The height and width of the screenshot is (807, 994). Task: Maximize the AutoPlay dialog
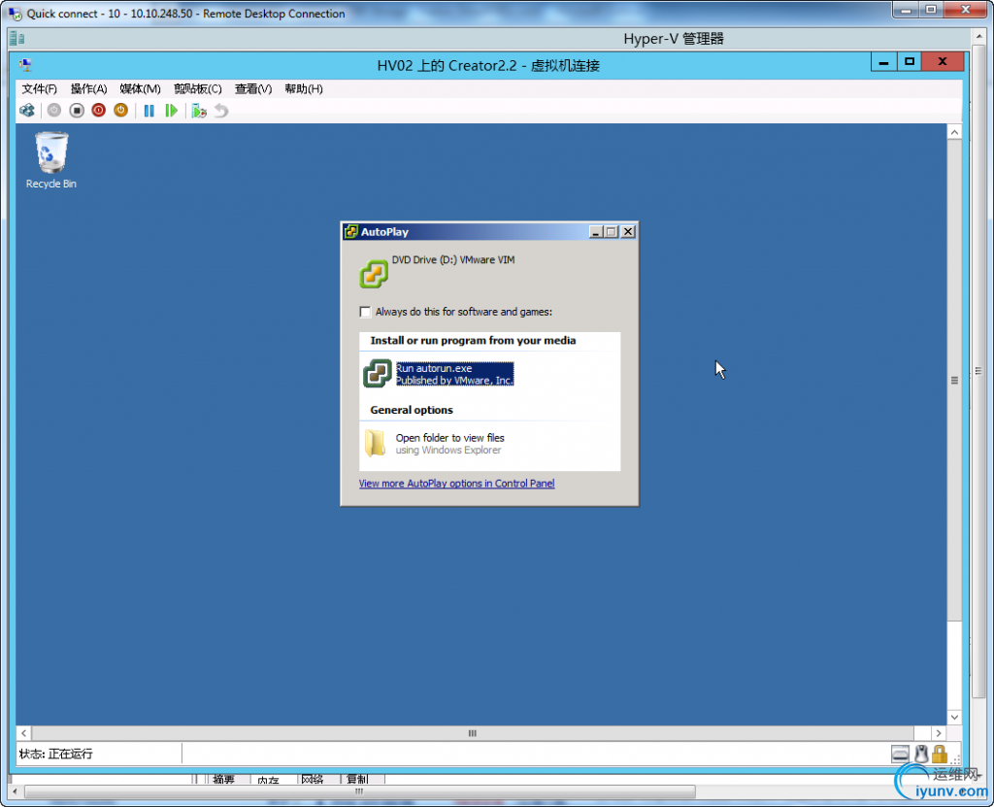612,231
